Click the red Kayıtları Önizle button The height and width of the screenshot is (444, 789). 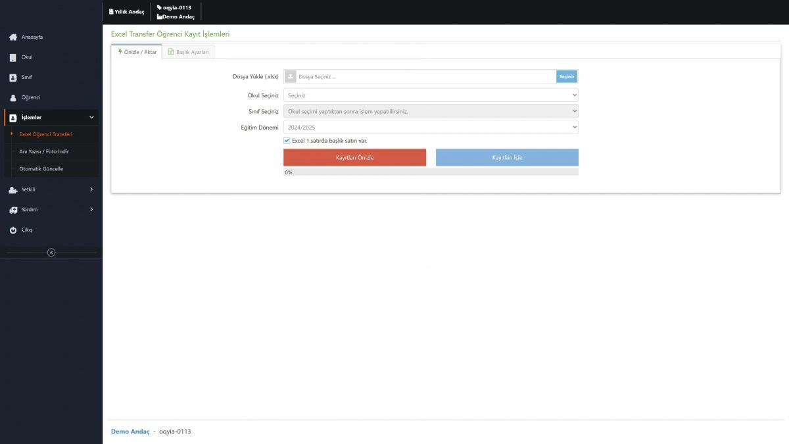point(354,158)
